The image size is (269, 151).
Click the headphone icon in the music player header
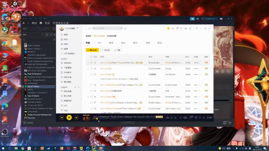(173, 29)
